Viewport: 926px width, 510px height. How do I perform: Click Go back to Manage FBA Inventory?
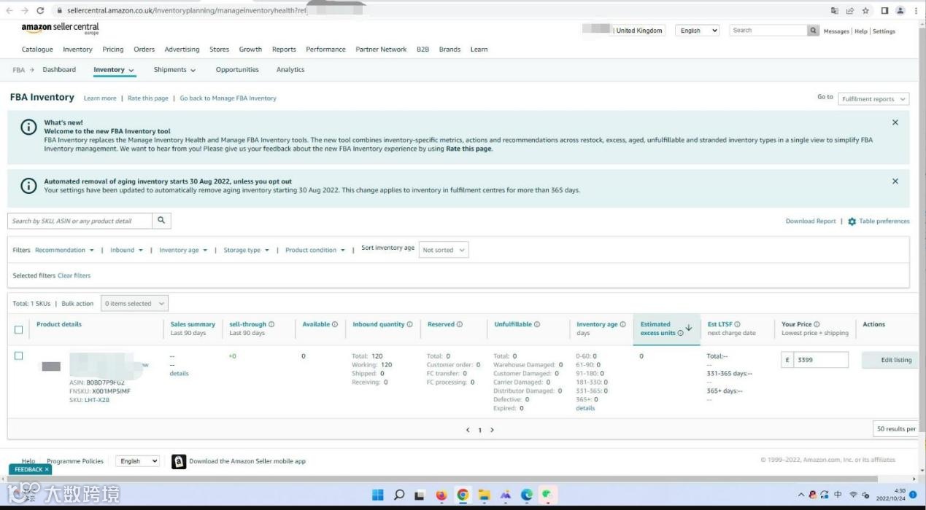[x=228, y=98]
